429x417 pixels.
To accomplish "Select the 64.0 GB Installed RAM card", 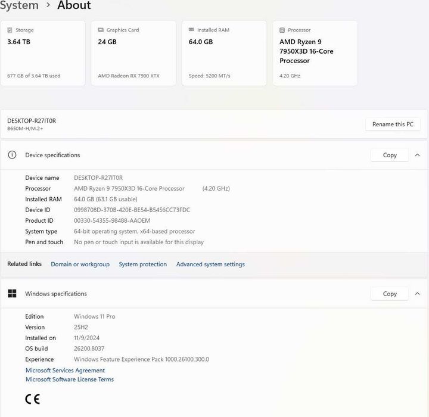I will click(224, 54).
